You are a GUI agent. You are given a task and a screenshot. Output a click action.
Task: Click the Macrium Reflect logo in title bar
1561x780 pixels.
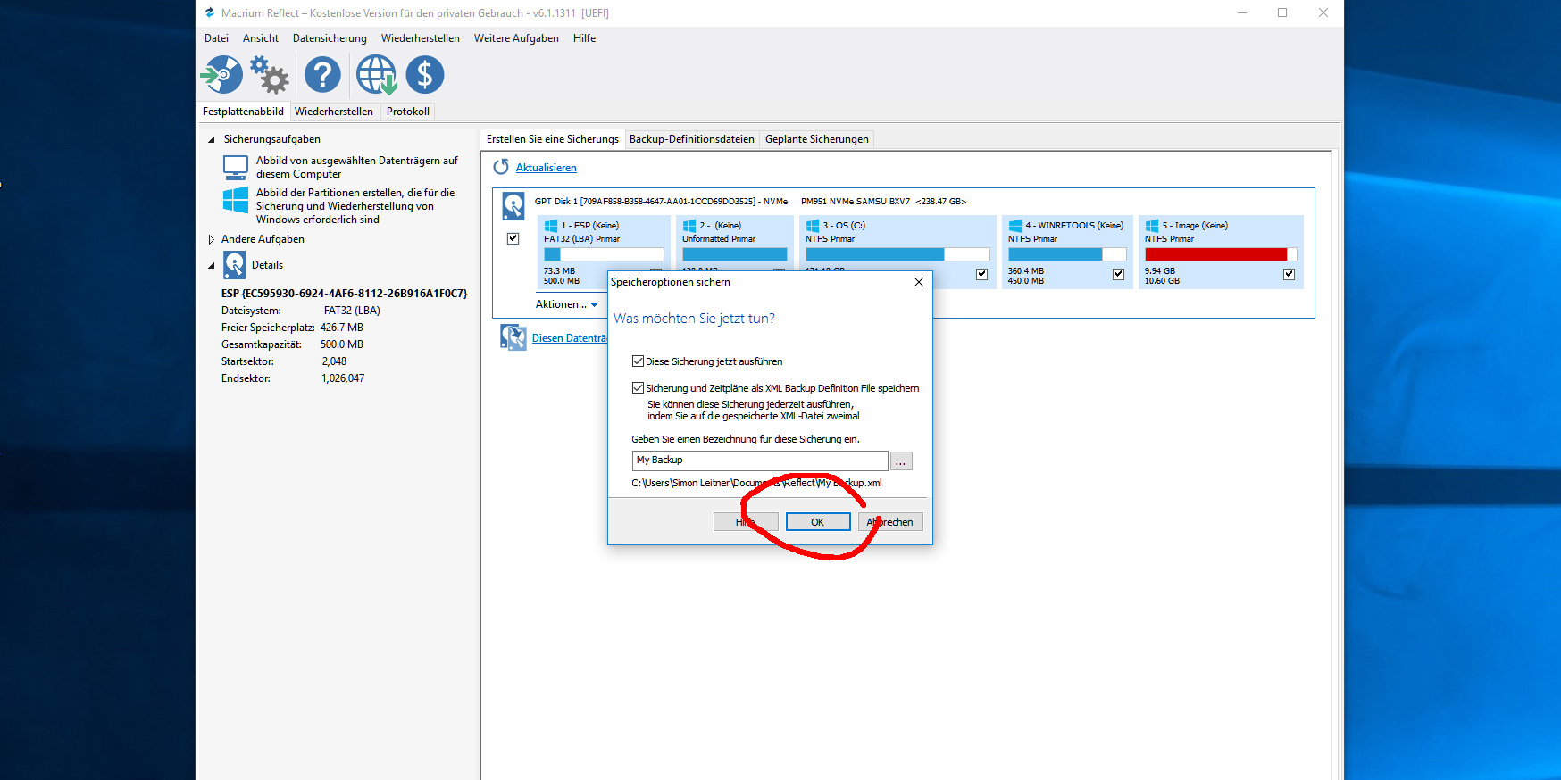click(x=210, y=12)
